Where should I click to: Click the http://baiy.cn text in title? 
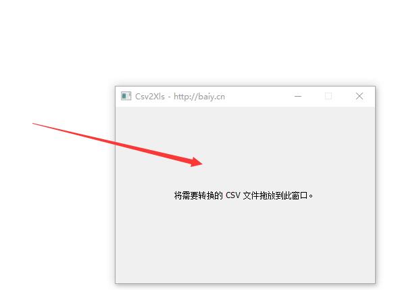pyautogui.click(x=199, y=97)
